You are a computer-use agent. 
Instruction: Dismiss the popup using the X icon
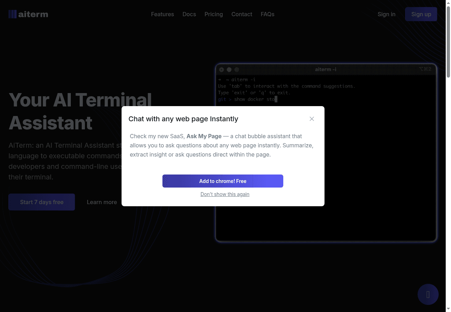pyautogui.click(x=312, y=119)
